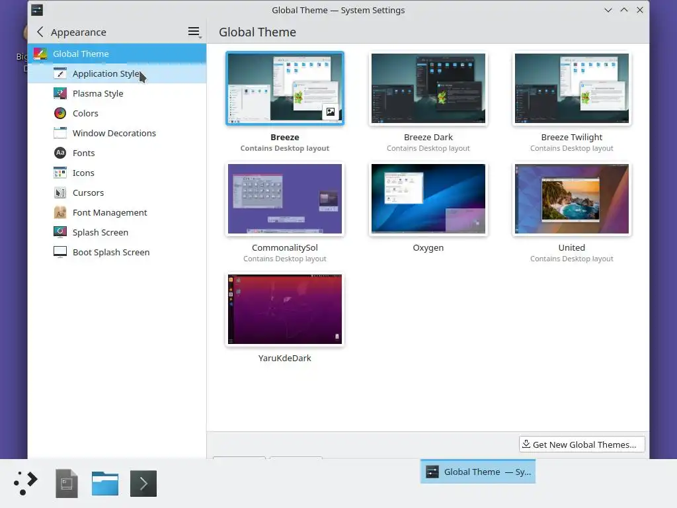Screen dimensions: 677x508
Task: Select the Breeze Dark theme thumbnail
Action: tap(428, 89)
